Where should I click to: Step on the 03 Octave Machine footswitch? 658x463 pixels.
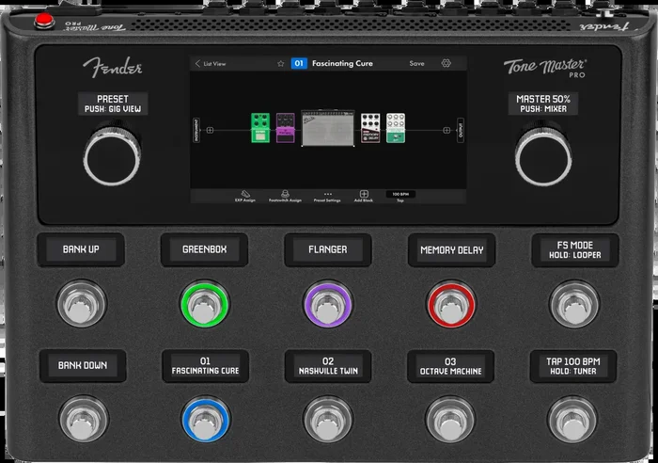coord(450,419)
